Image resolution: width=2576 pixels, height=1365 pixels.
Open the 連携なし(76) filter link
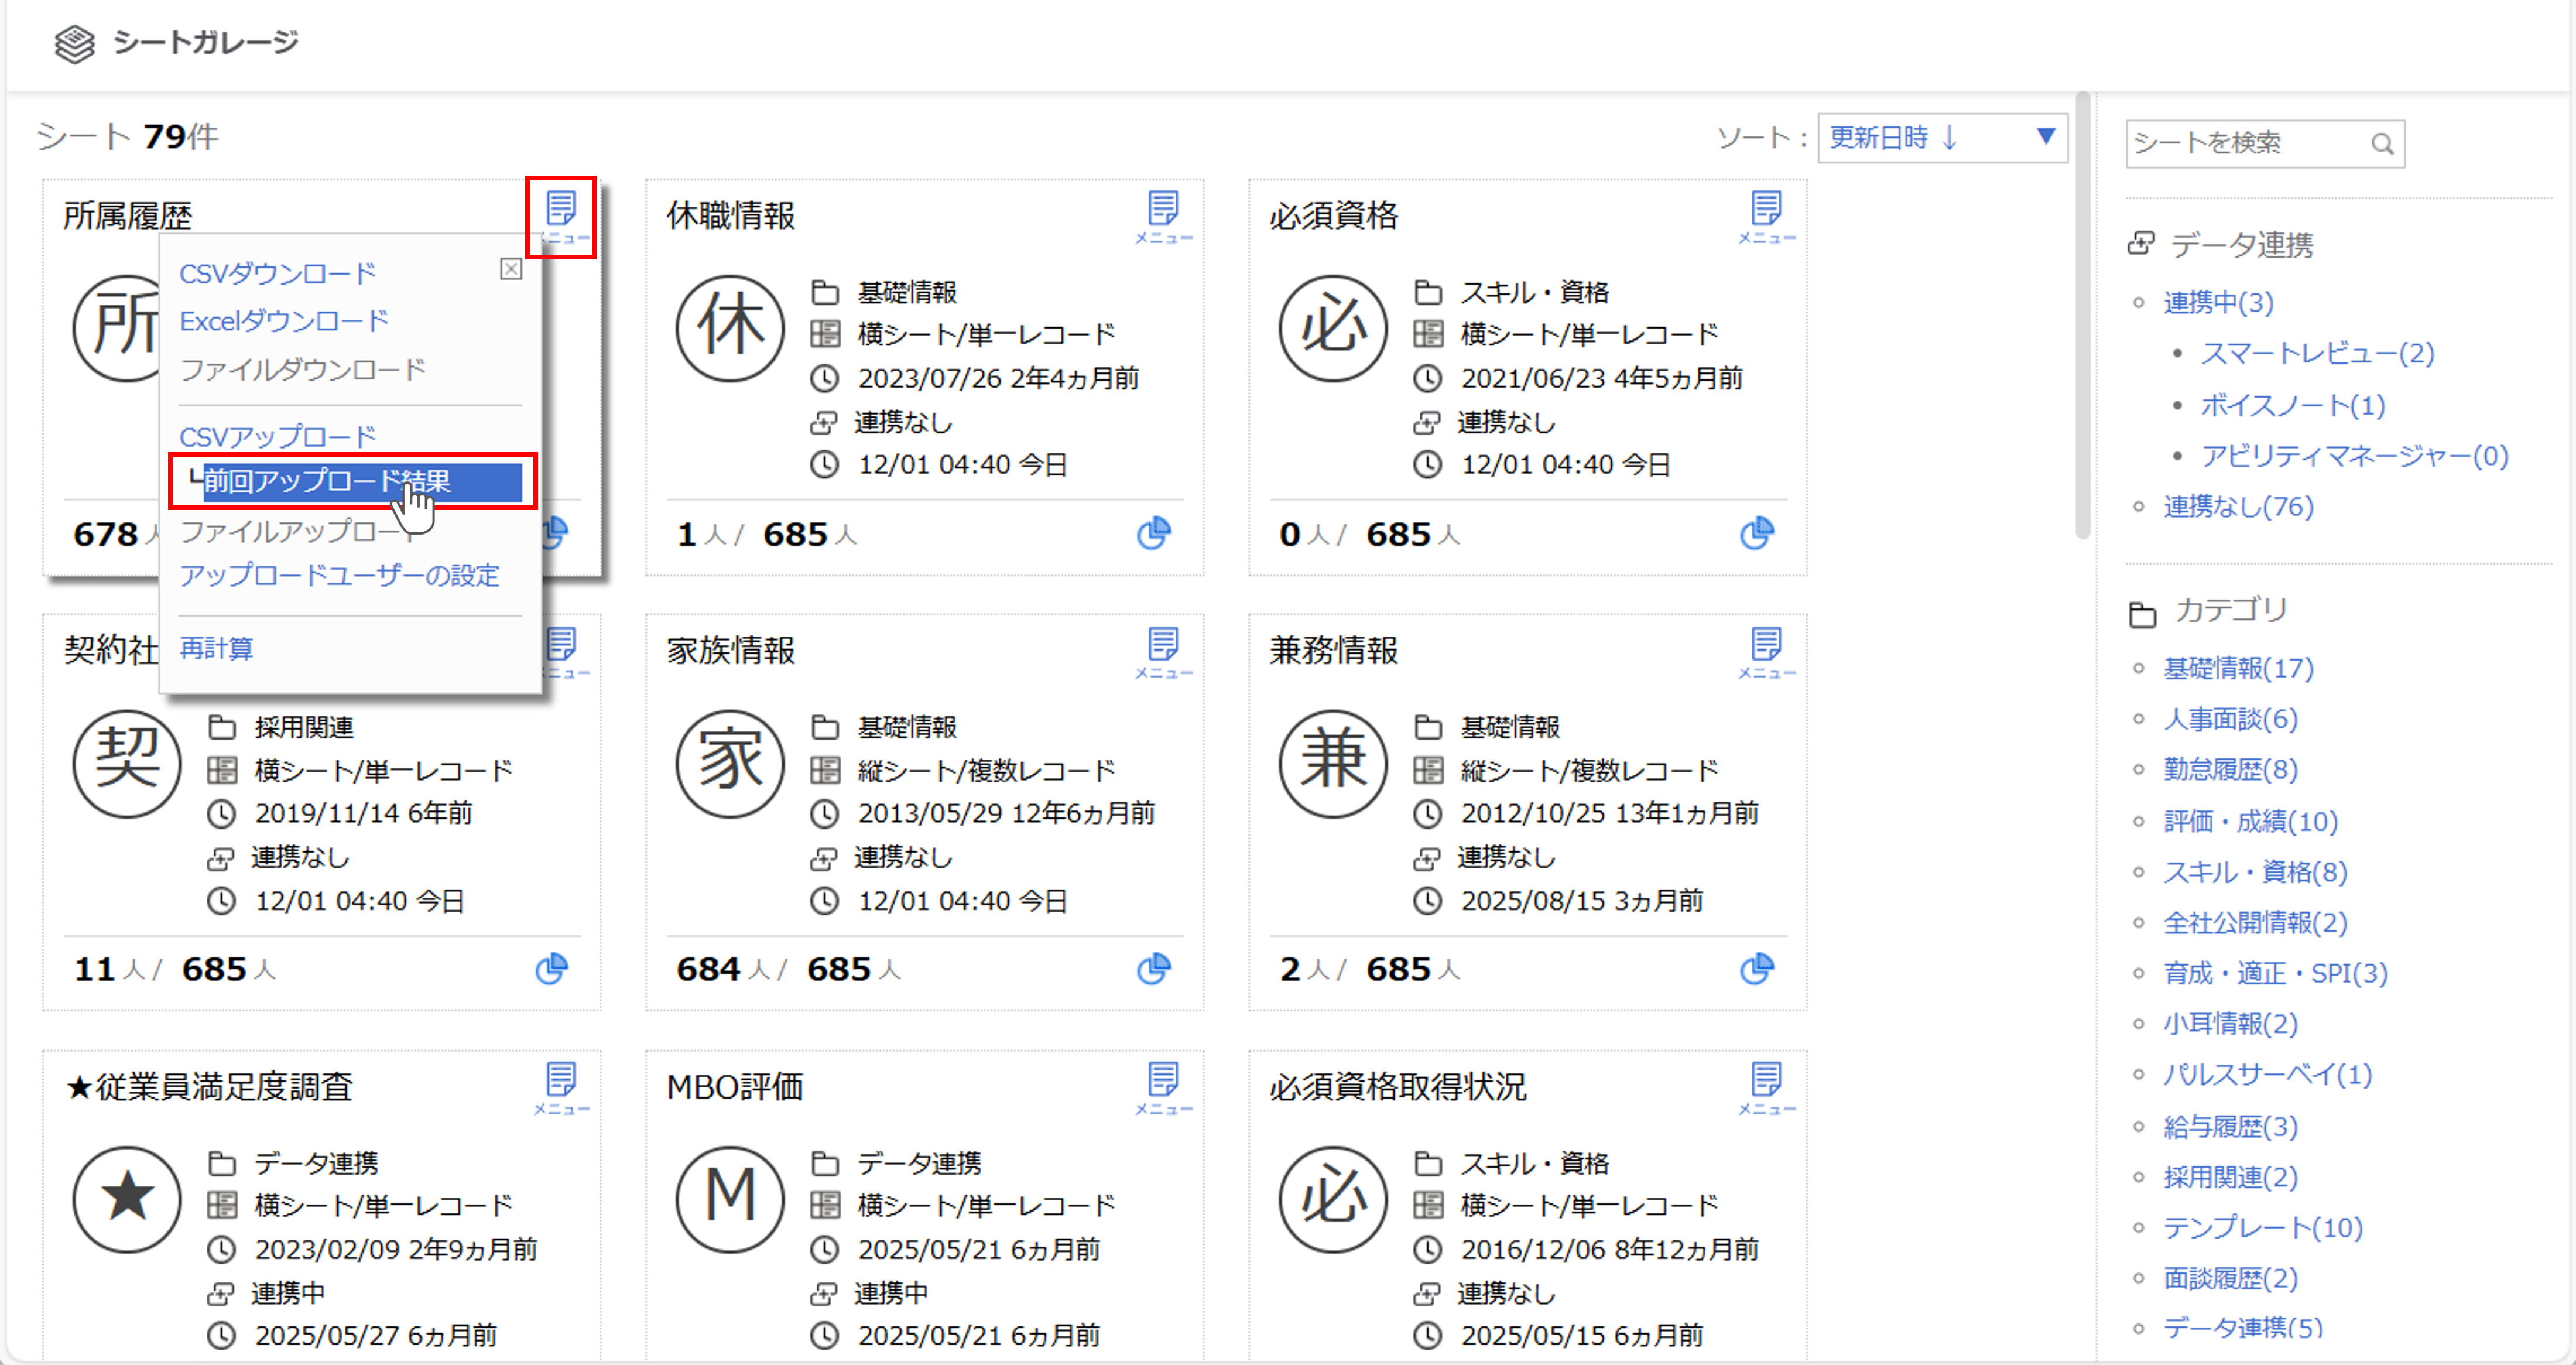click(2238, 506)
